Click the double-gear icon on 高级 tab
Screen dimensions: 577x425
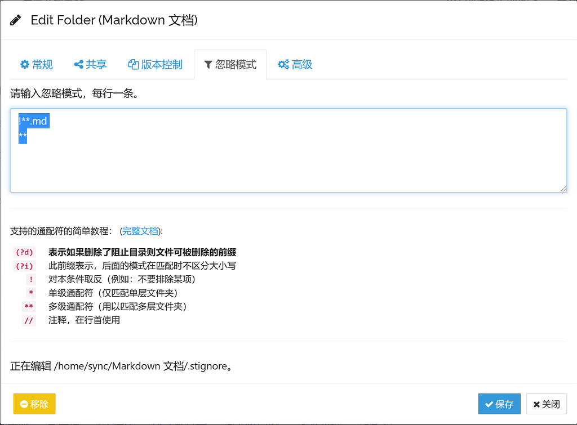283,65
